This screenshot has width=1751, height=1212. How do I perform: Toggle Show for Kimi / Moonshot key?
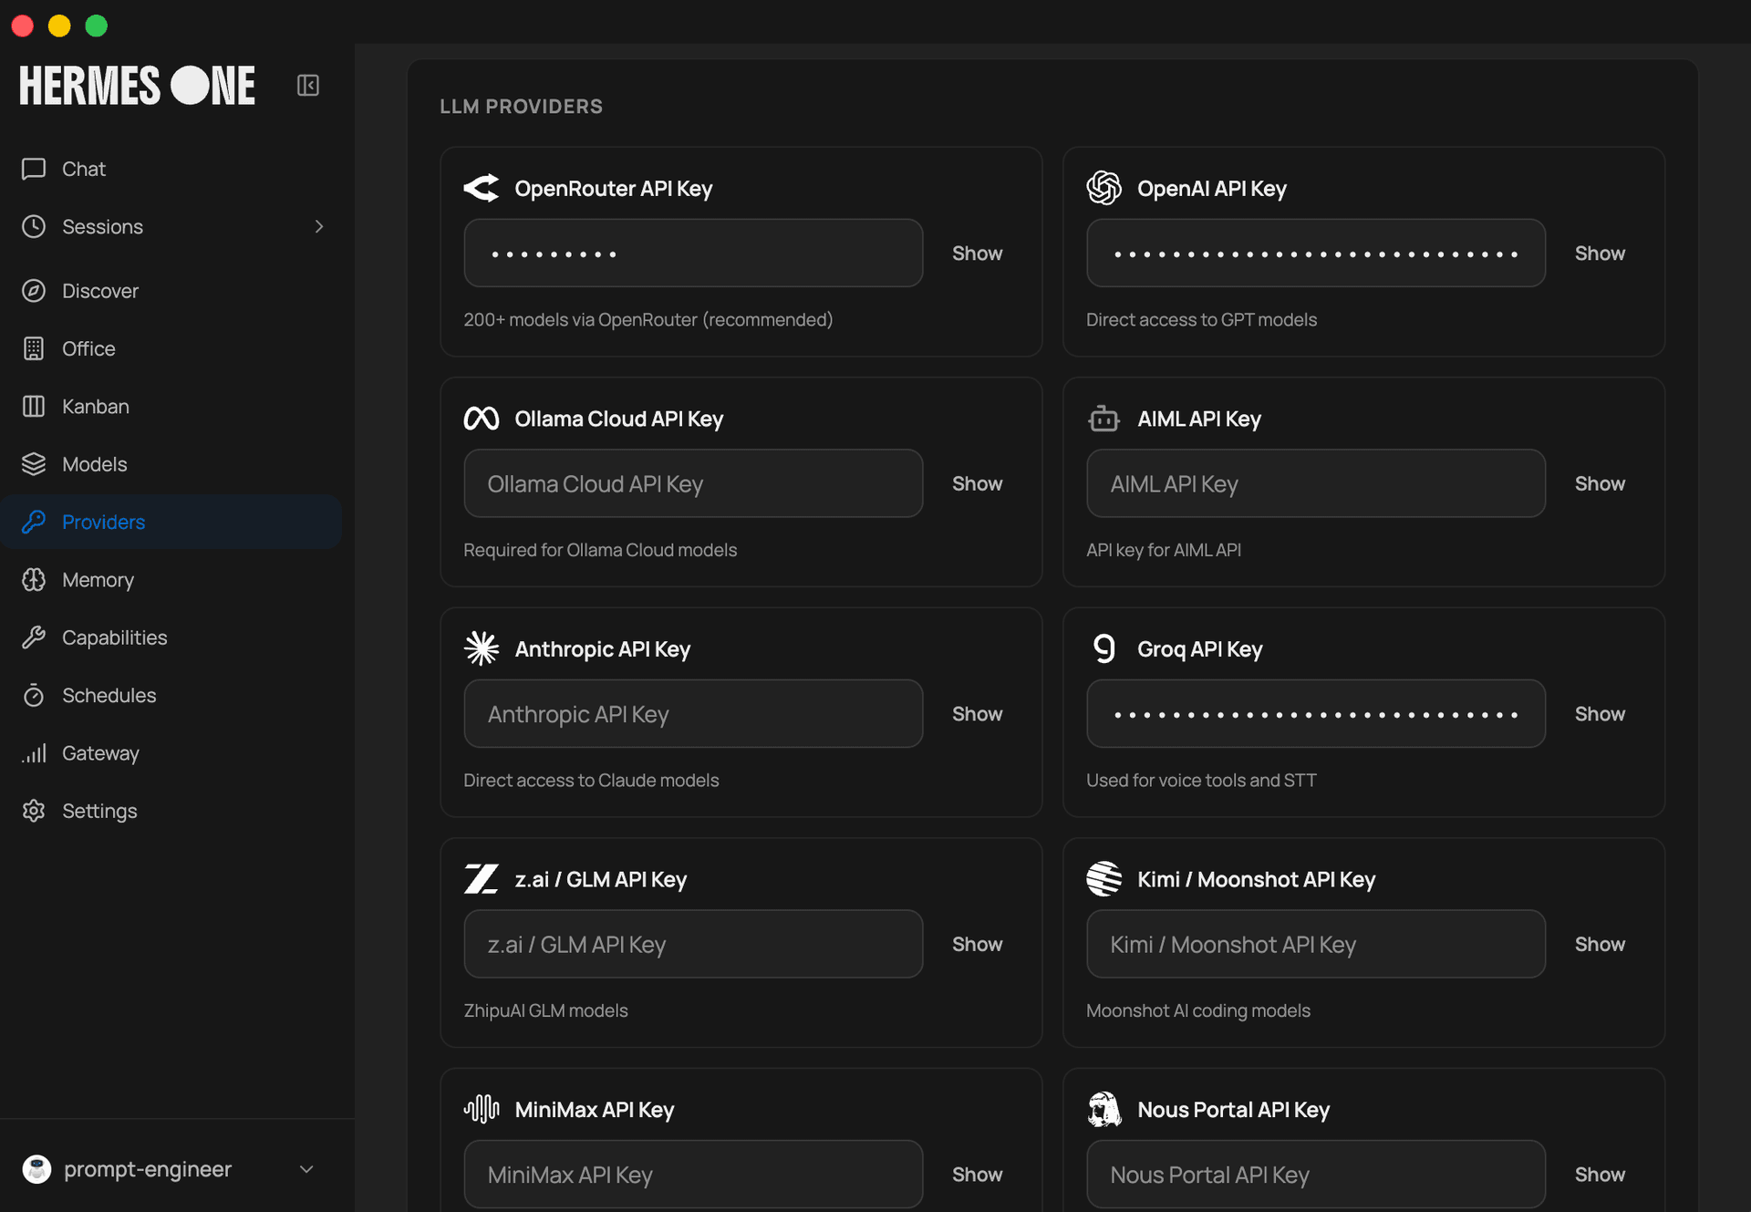click(x=1600, y=944)
